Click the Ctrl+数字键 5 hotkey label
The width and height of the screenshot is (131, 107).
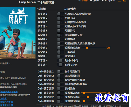click(x=45, y=89)
